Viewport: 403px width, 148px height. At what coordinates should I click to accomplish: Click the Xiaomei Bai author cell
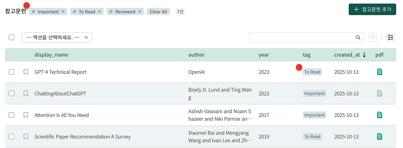coord(220,137)
